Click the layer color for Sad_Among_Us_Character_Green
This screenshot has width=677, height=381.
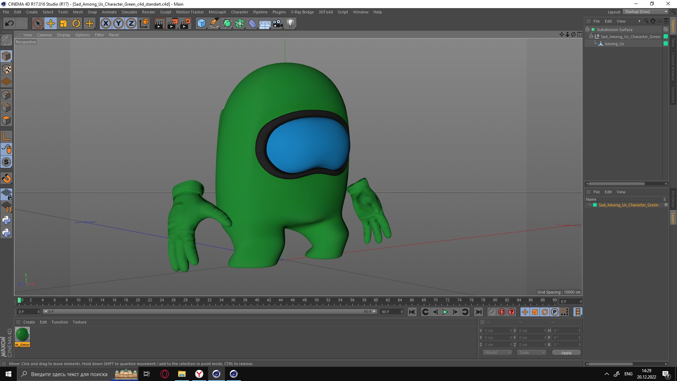point(595,205)
